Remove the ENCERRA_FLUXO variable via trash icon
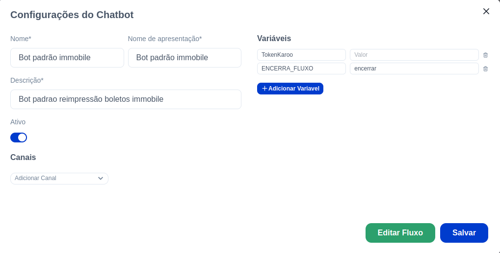The height and width of the screenshot is (253, 500). click(485, 69)
